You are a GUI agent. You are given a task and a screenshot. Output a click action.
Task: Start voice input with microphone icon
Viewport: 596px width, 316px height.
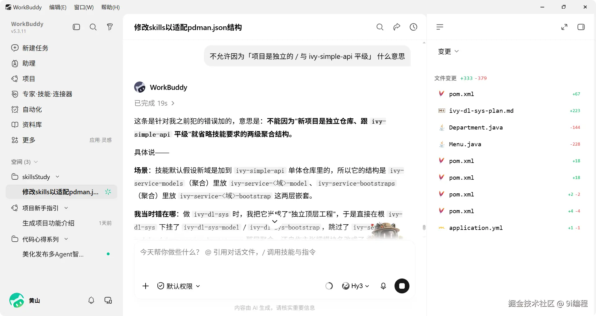click(x=383, y=286)
